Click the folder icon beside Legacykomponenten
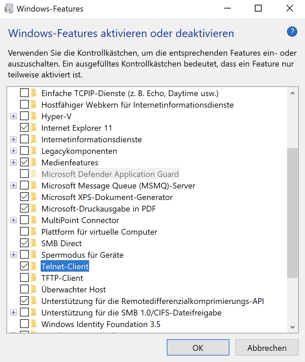 click(34, 151)
